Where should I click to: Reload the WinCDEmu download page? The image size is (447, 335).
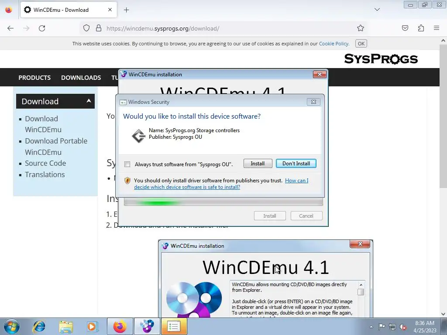pos(42,28)
